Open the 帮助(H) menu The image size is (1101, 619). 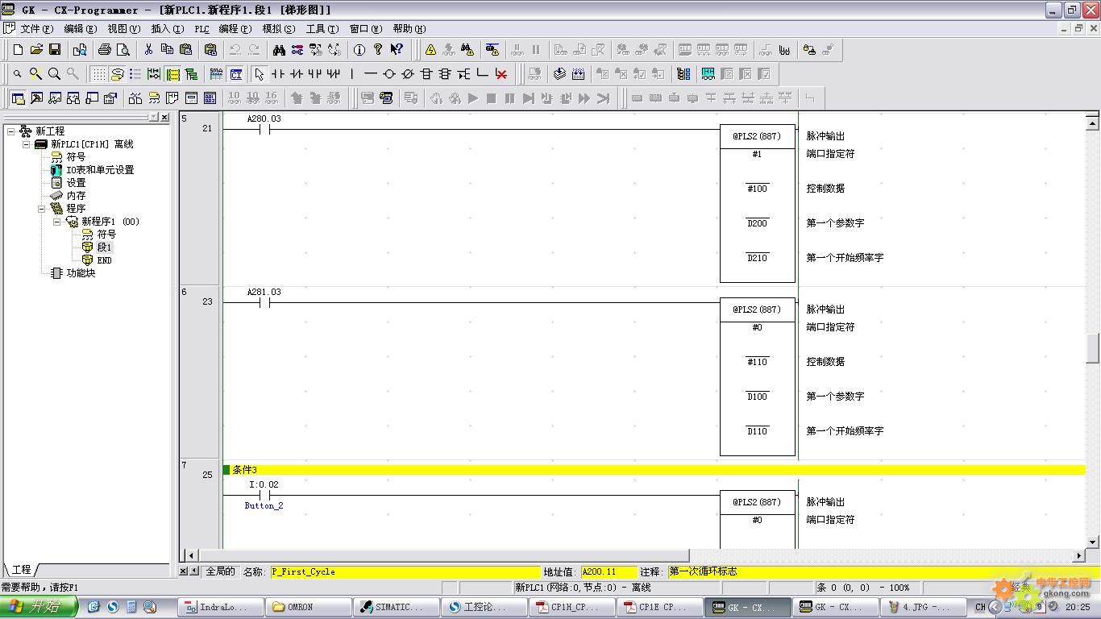pos(409,29)
